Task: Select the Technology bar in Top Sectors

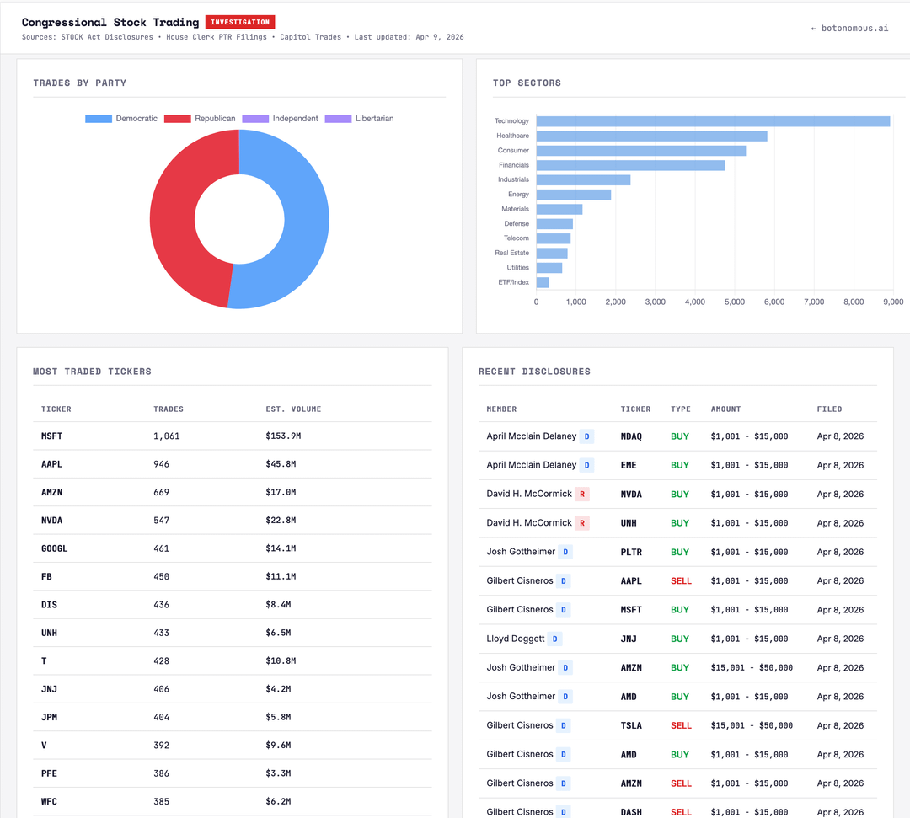Action: tap(712, 121)
